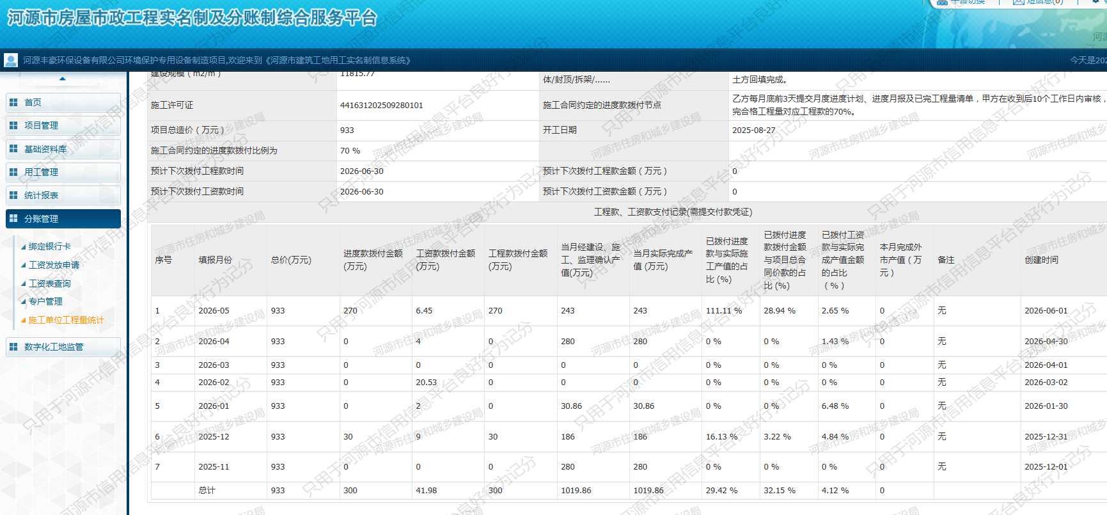The width and height of the screenshot is (1107, 515).
Task: Click the 2026-05 record row
Action: pyautogui.click(x=629, y=311)
